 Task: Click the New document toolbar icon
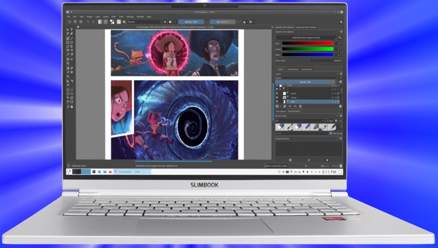[70, 22]
